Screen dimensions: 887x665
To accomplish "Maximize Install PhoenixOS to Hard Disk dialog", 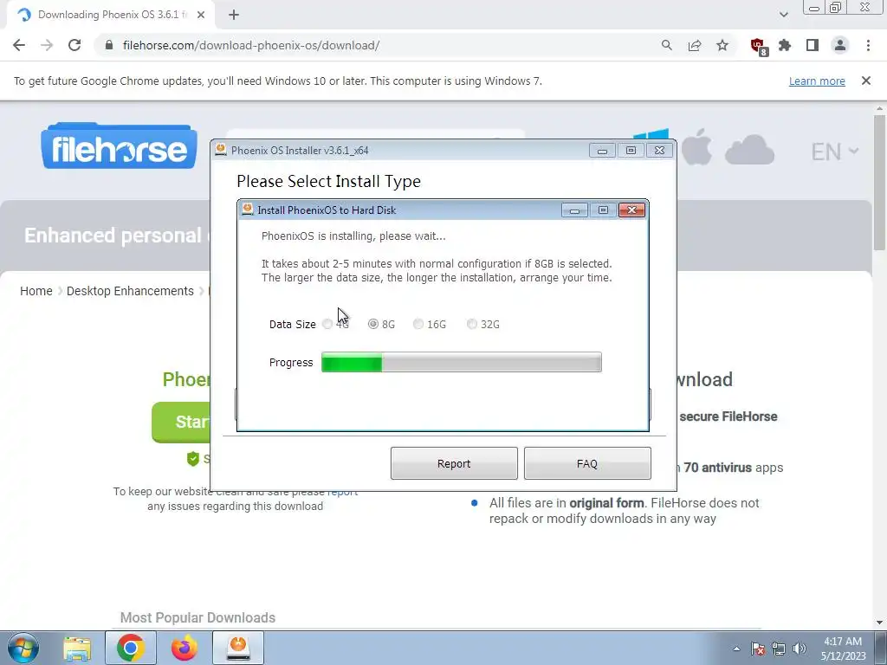I will pyautogui.click(x=603, y=210).
